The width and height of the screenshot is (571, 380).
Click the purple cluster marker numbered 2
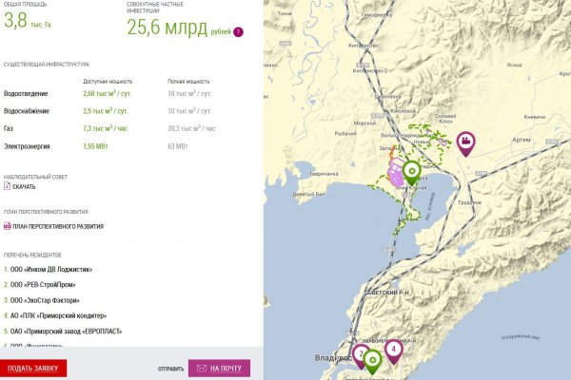[361, 352]
